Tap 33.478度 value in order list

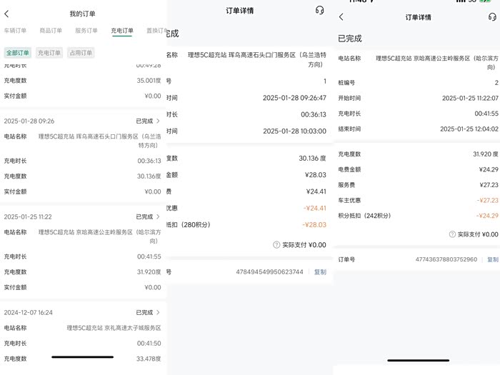(149, 359)
